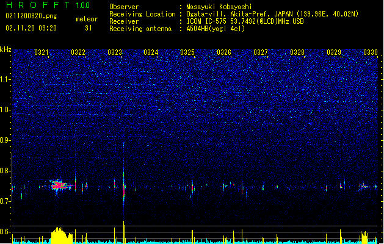Click the 0327 time marker
Image resolution: width=384 pixels, height=244 pixels.
(261, 52)
